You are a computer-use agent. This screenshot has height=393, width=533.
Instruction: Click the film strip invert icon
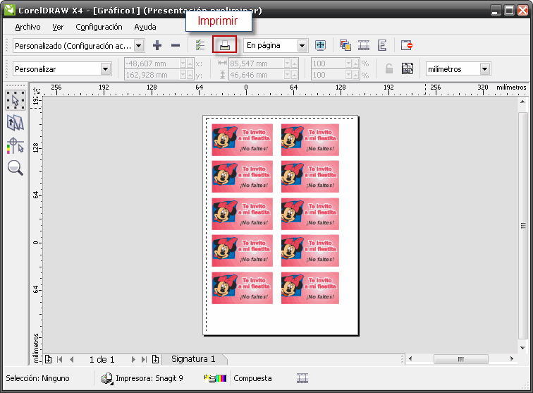pos(364,45)
